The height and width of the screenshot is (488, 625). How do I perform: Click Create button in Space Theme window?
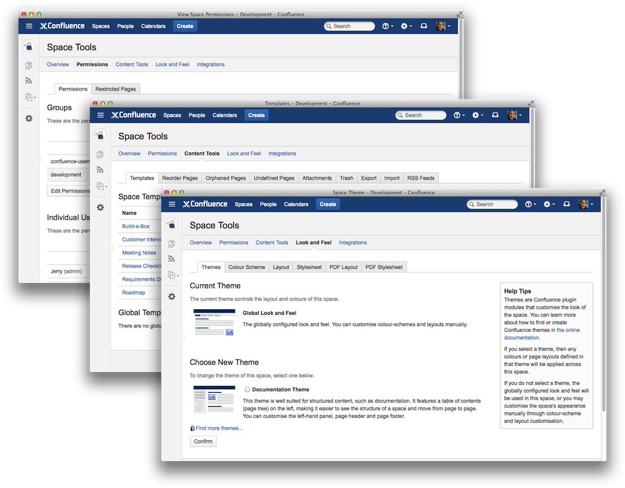click(328, 204)
